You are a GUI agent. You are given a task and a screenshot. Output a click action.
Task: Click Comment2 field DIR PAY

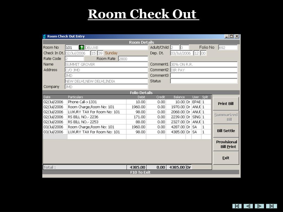click(x=204, y=70)
